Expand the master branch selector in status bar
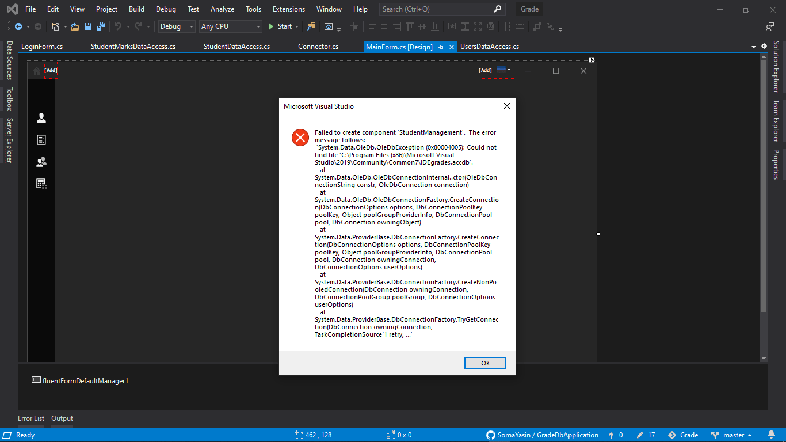 click(x=732, y=435)
